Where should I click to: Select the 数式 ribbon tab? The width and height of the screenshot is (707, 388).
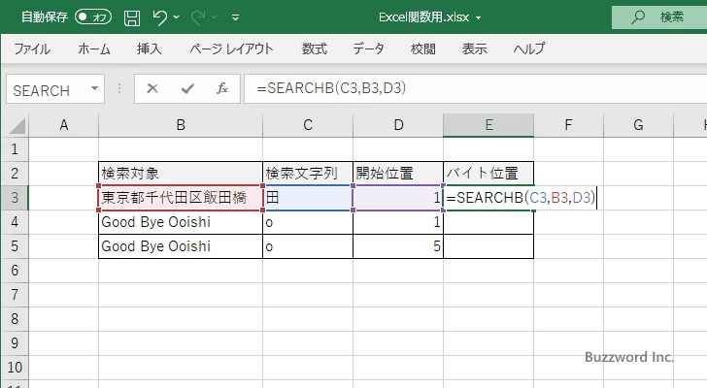click(315, 48)
